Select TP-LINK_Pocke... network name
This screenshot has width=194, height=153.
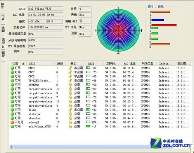click(x=40, y=81)
